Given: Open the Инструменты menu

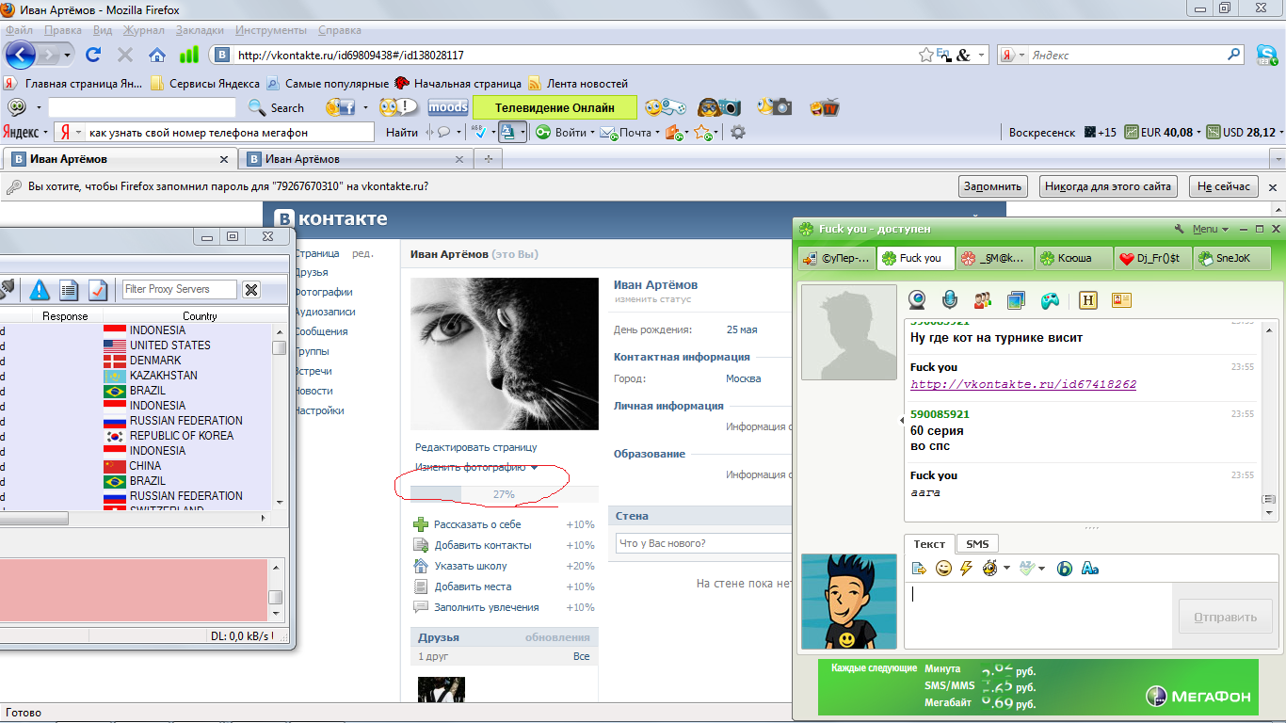Looking at the screenshot, I should (x=270, y=30).
